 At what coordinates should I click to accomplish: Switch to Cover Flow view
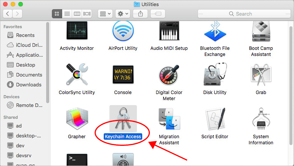pyautogui.click(x=87, y=14)
